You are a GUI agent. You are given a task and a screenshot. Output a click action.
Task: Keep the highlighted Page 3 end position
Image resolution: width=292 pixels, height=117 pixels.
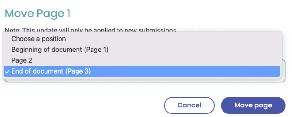tap(142, 71)
